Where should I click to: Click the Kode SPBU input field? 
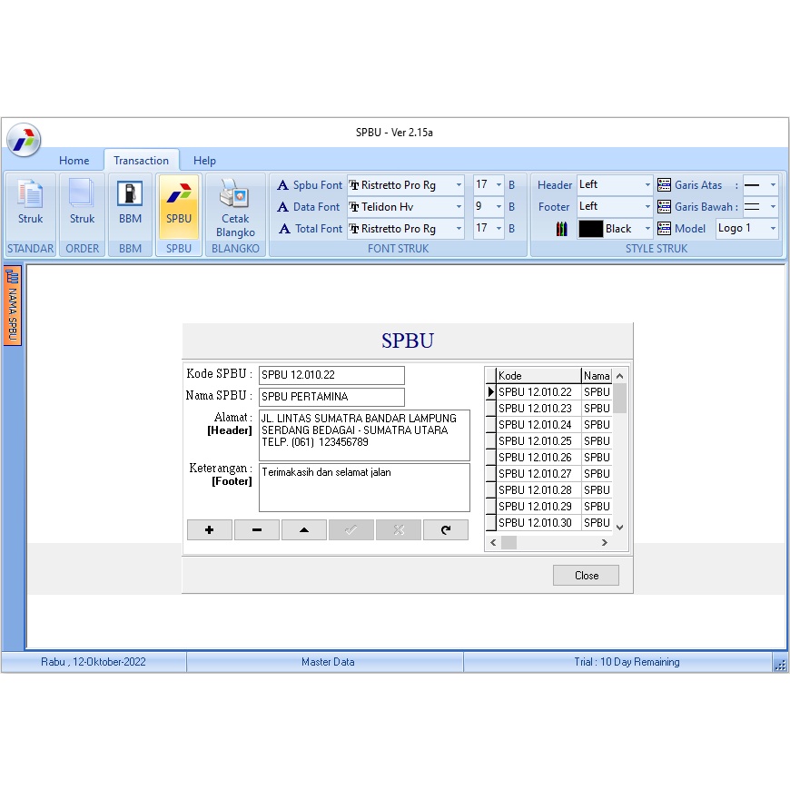(x=331, y=375)
